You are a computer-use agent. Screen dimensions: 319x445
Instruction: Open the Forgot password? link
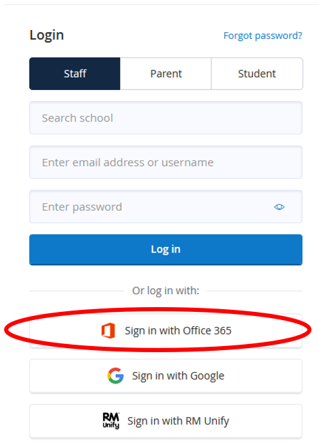[263, 35]
